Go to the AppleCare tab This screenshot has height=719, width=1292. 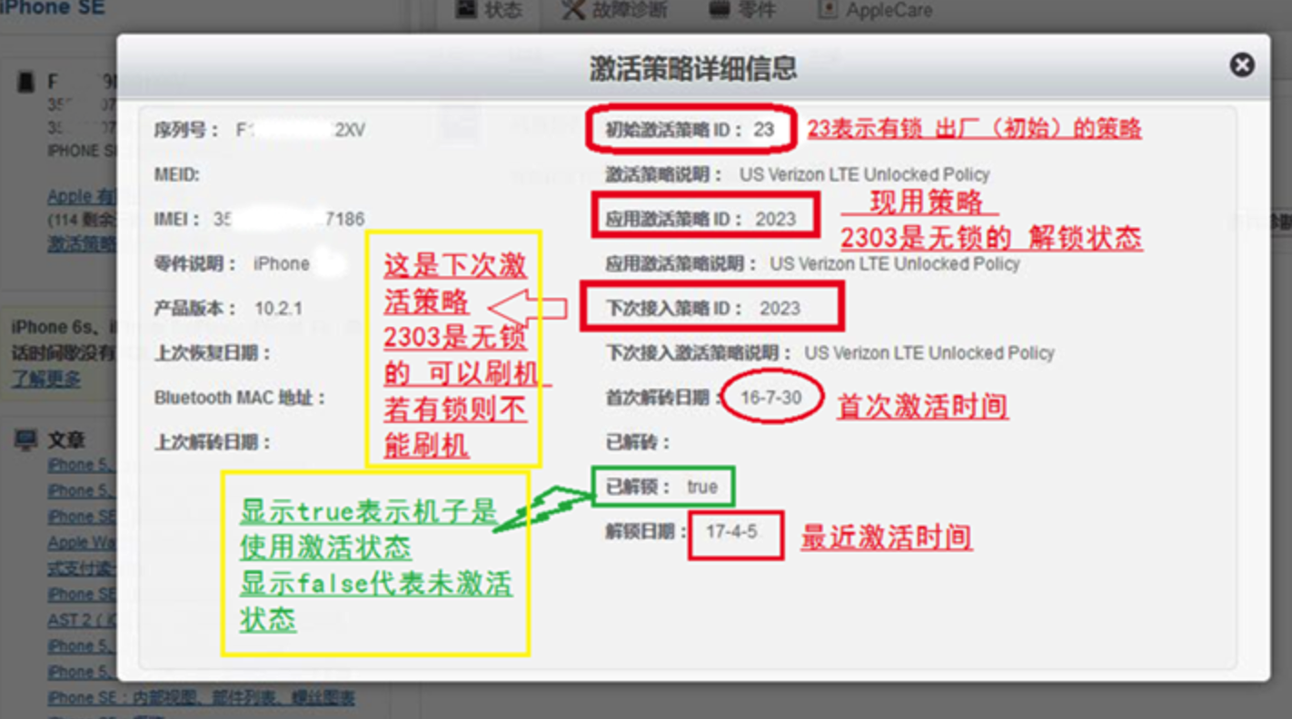coord(874,10)
